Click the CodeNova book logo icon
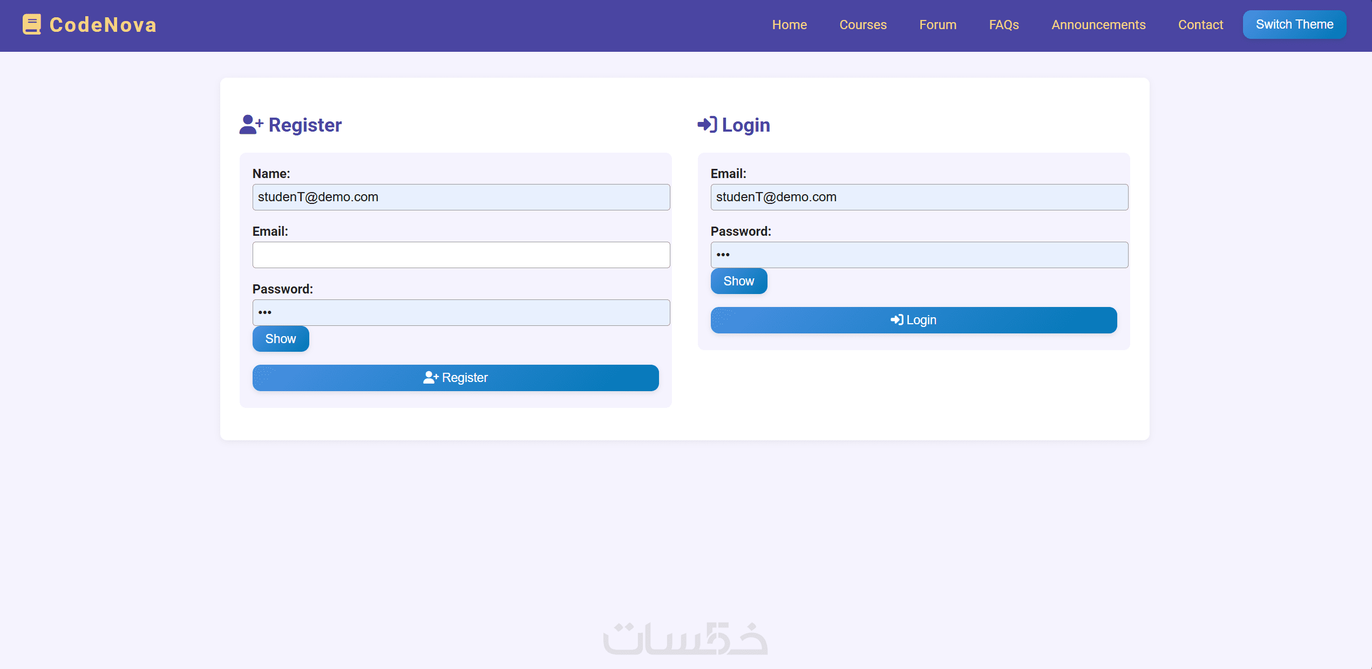This screenshot has width=1372, height=669. point(31,24)
